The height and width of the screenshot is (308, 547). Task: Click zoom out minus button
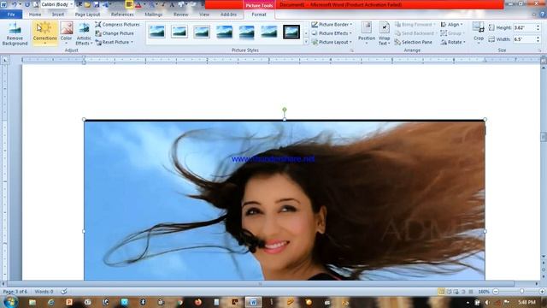[496, 291]
